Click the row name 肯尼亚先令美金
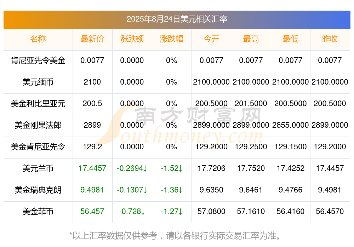Image resolution: width=354 pixels, height=247 pixels. (x=38, y=61)
